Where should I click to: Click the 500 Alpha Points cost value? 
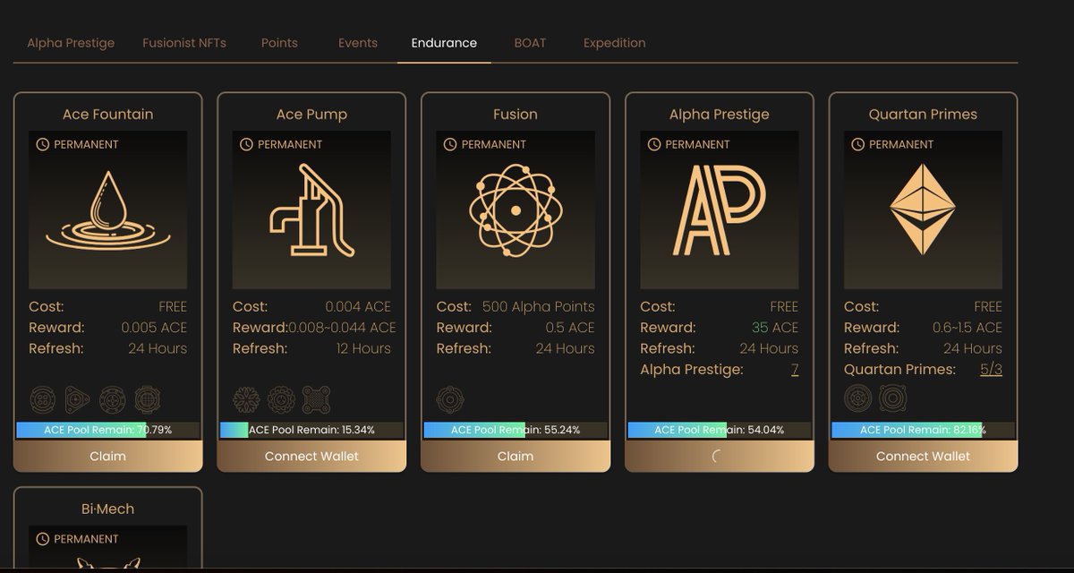(x=538, y=306)
